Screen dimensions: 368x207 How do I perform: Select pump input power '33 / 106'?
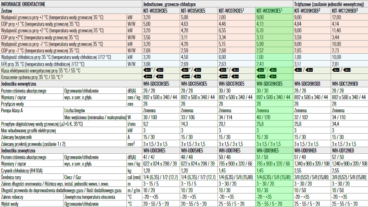(188, 117)
